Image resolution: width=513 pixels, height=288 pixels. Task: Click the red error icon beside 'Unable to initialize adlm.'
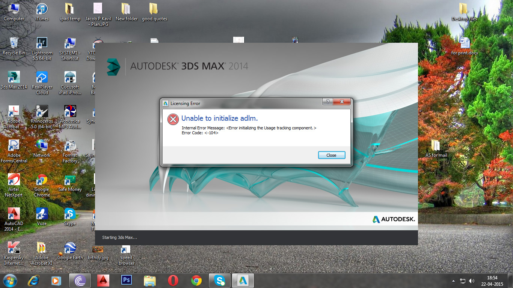173,119
